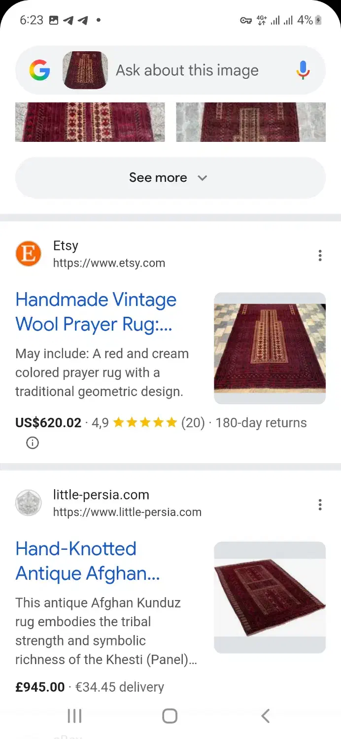Tap the rug thumbnail in search bar
The height and width of the screenshot is (739, 341).
tap(85, 70)
